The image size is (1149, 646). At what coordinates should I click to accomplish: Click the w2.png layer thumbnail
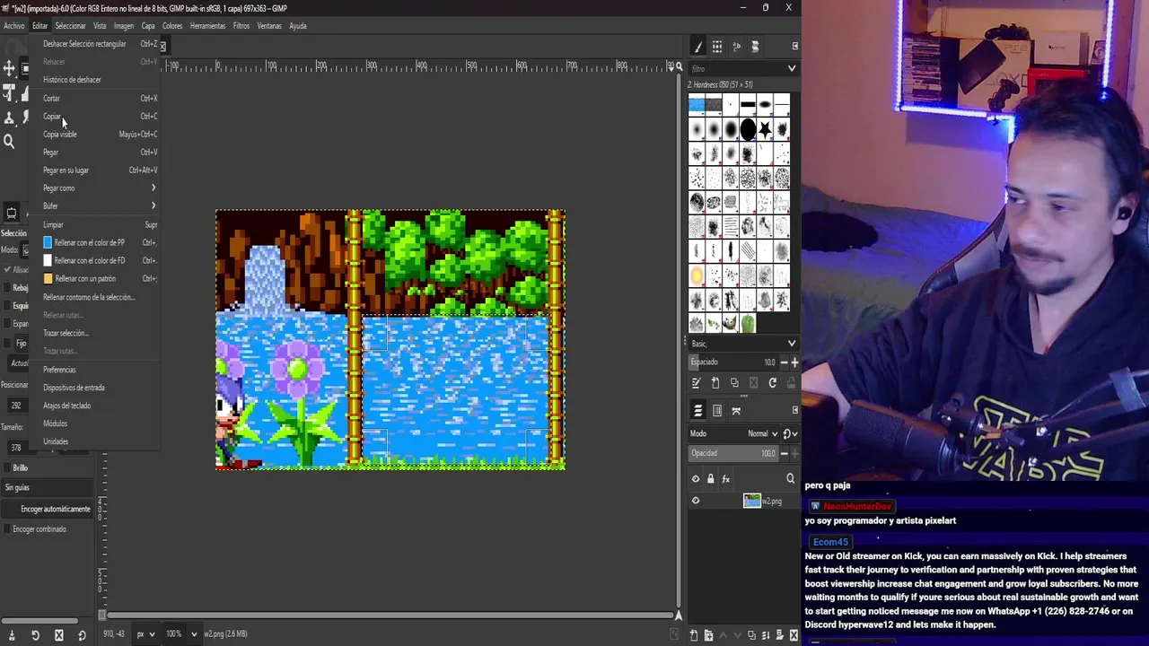tap(752, 501)
